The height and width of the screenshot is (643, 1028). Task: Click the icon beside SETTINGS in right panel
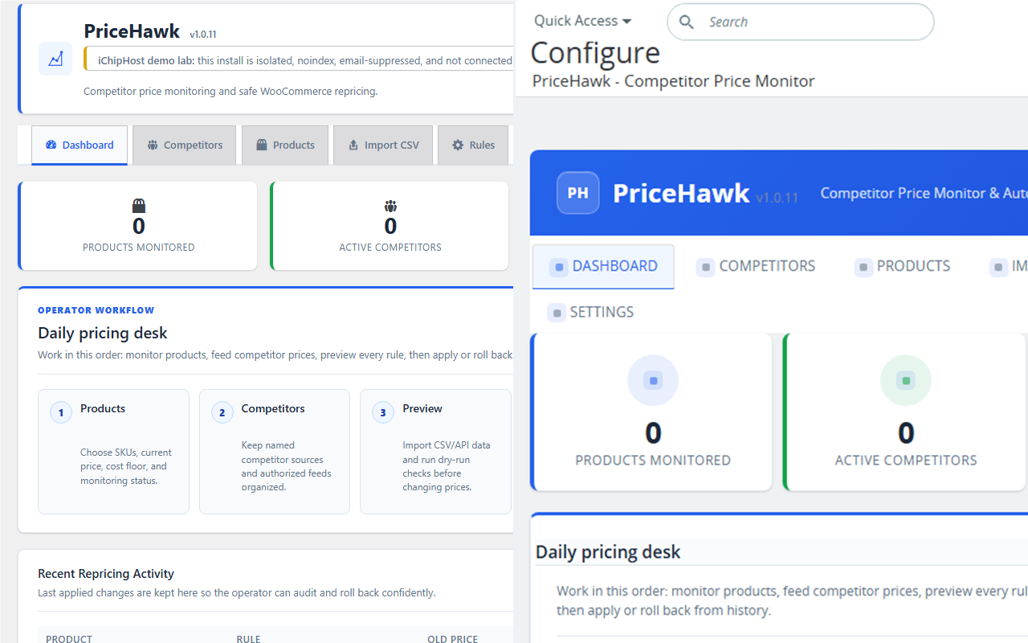556,313
